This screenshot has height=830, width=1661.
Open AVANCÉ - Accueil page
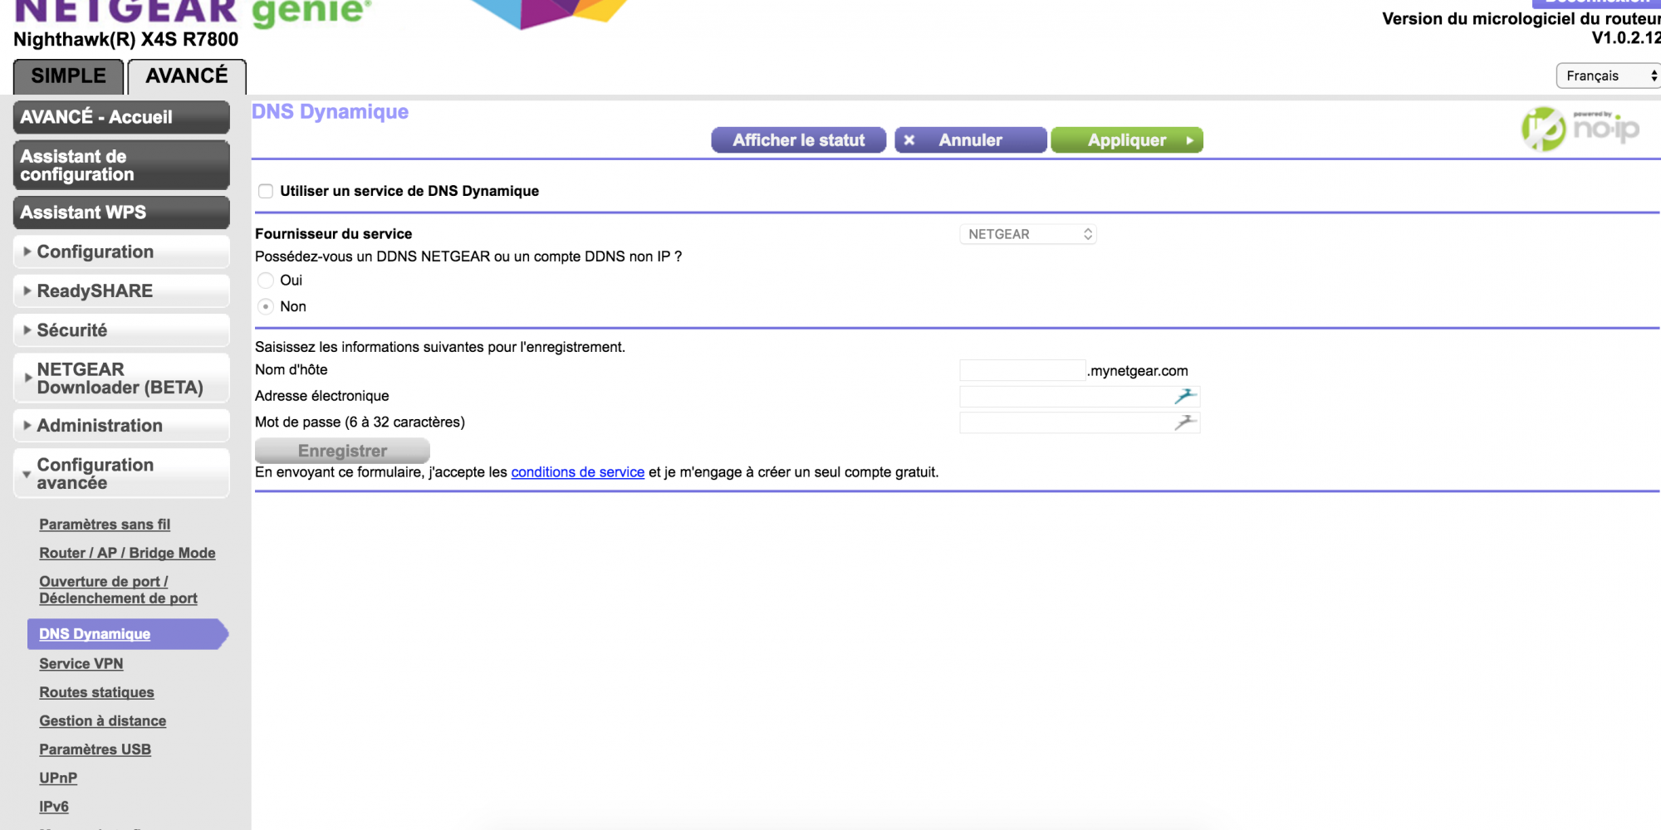tap(121, 117)
